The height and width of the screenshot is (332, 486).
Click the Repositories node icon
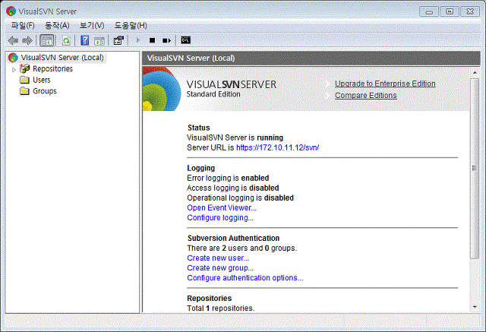coord(24,68)
